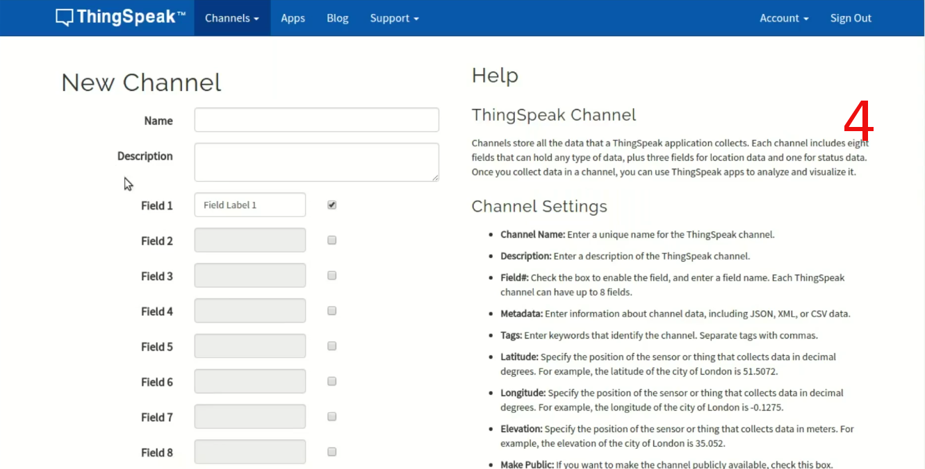The height and width of the screenshot is (469, 925).
Task: Open the Account dropdown menu
Action: click(x=783, y=18)
